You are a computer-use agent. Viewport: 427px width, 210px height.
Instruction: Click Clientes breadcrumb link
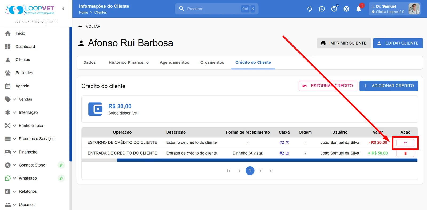tap(101, 12)
